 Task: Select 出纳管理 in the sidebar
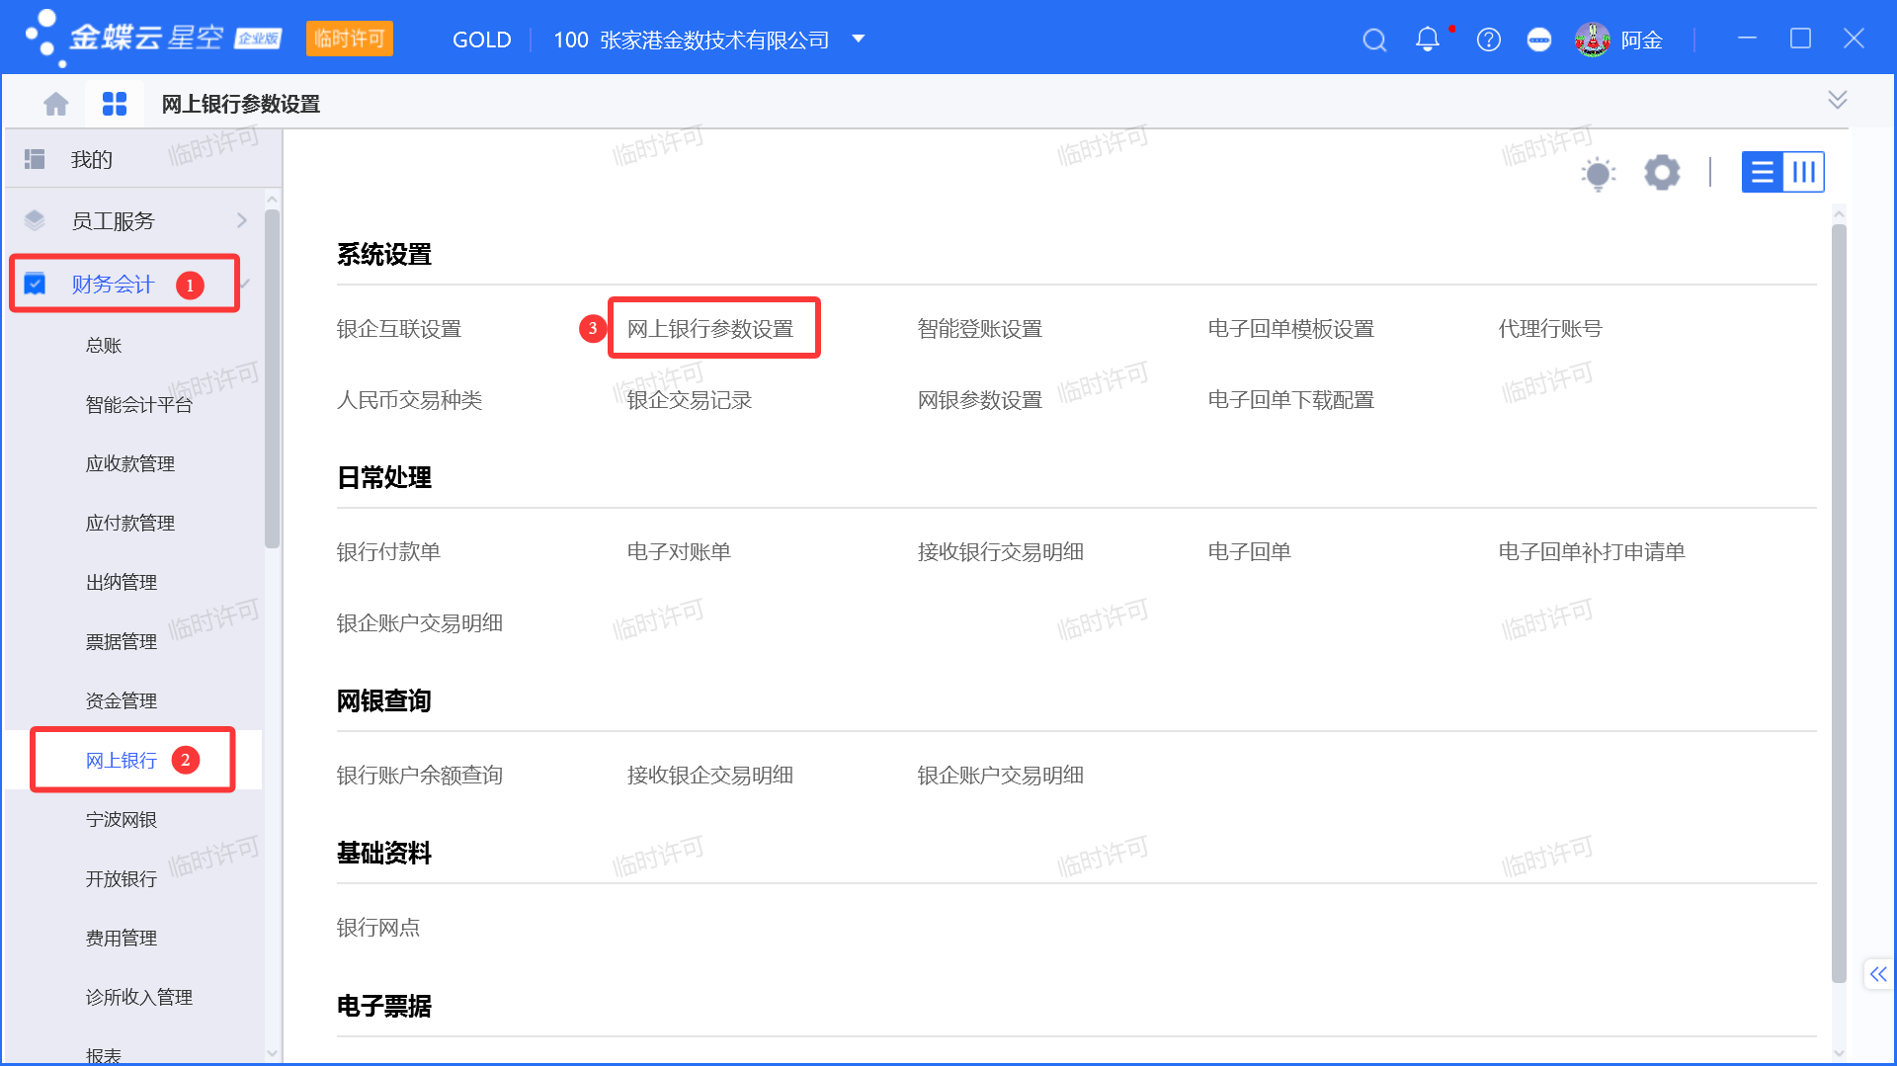[122, 582]
